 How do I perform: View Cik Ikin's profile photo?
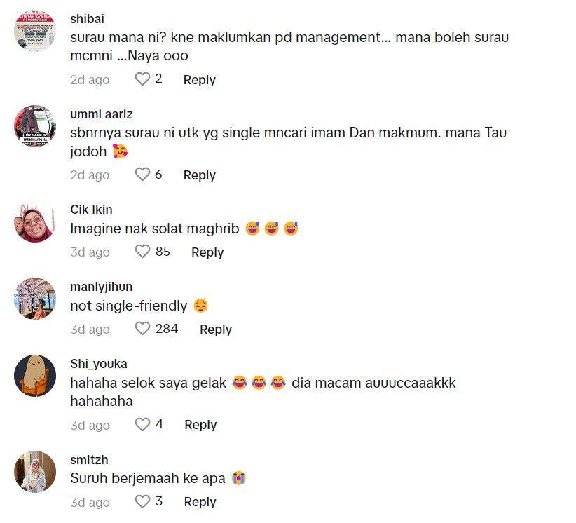pyautogui.click(x=35, y=222)
